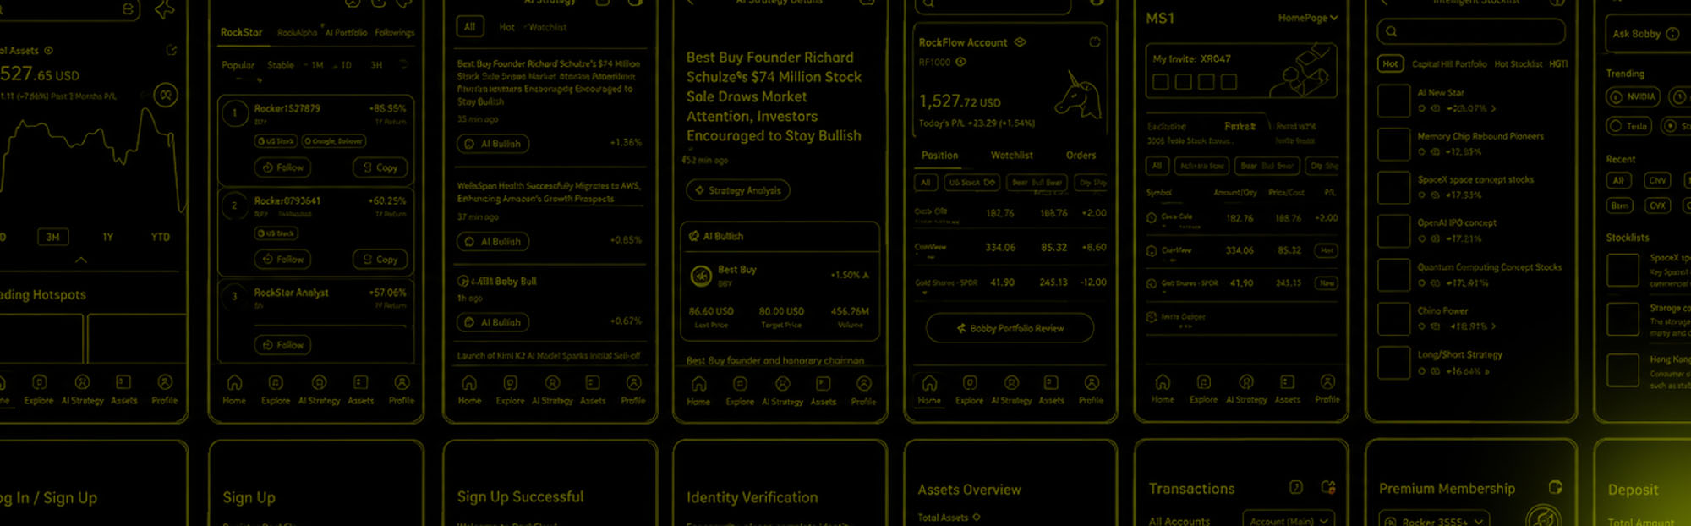Screen dimensions: 1691x526
Task: Click the icon next to the Premium Membership heading
Action: click(1555, 487)
